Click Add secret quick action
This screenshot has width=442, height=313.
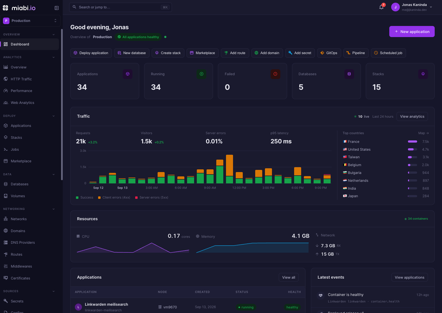pyautogui.click(x=300, y=53)
